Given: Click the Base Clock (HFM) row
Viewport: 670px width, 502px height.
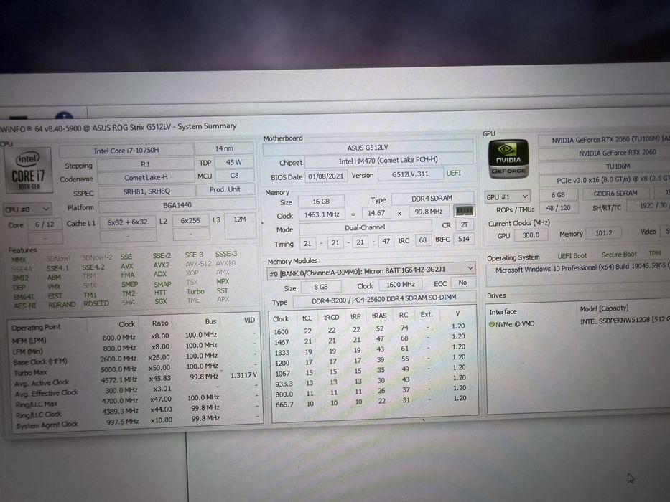Looking at the screenshot, I should coord(136,359).
